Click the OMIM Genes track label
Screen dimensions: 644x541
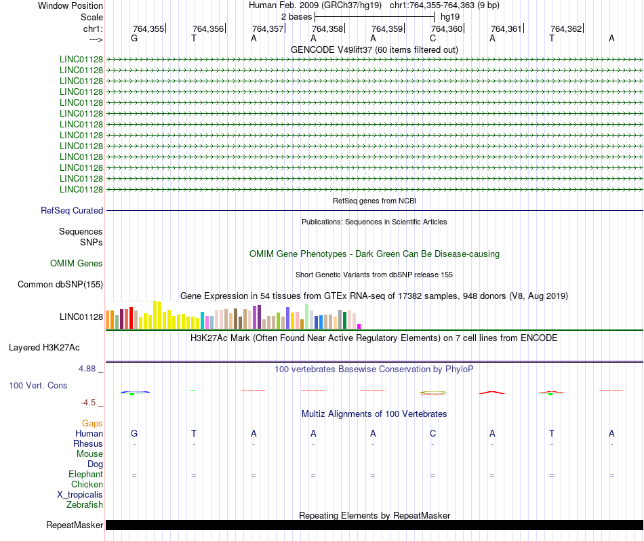click(x=76, y=263)
